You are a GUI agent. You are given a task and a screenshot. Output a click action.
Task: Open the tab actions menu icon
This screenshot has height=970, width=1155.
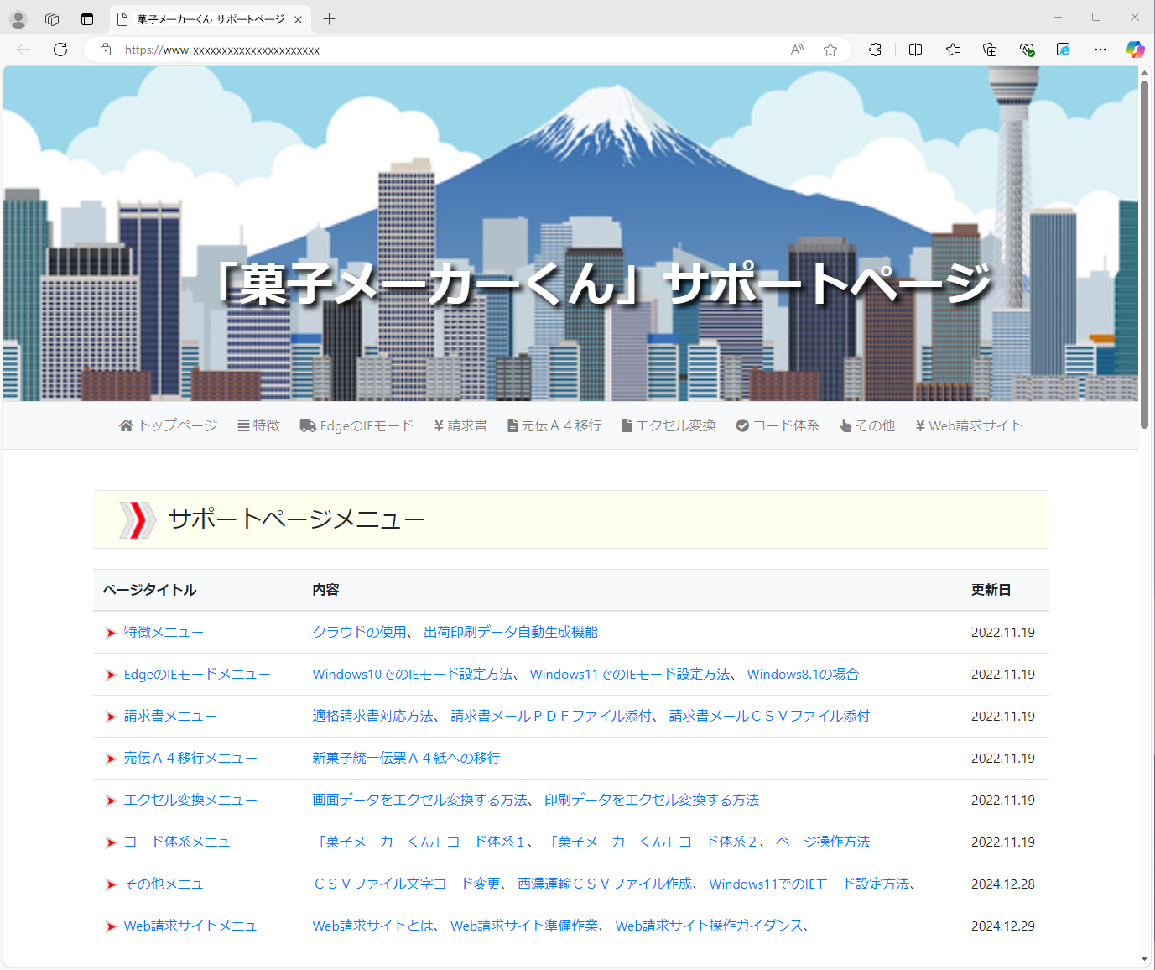[87, 18]
